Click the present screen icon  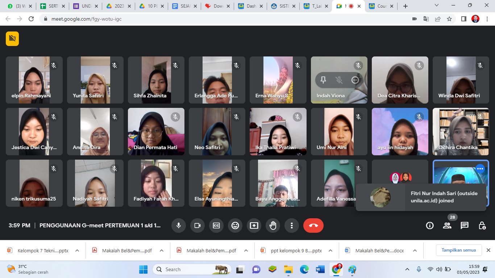254,226
